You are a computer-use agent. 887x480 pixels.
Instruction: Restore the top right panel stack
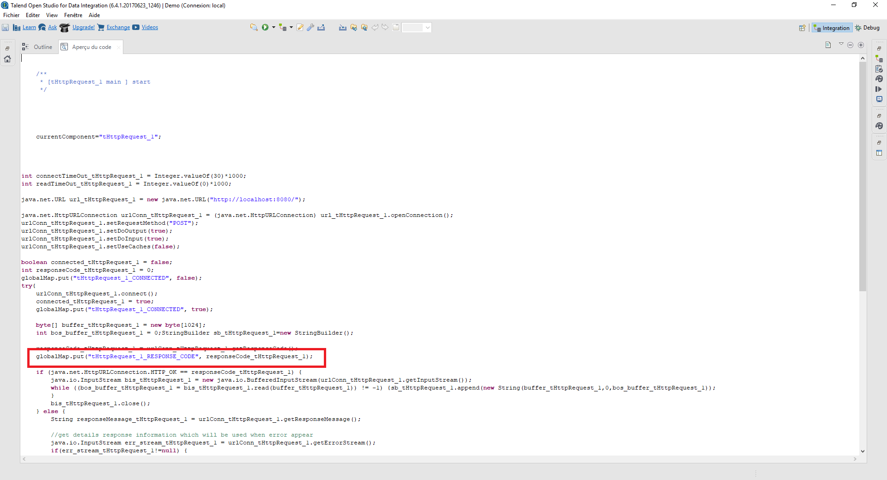[x=879, y=48]
